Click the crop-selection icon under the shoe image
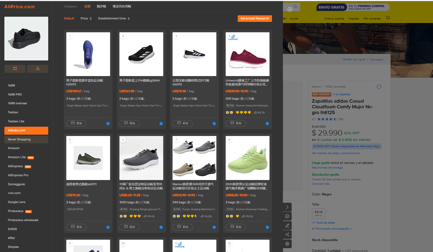The width and height of the screenshot is (433, 252). [x=15, y=69]
